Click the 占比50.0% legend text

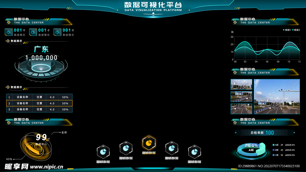coord(290,155)
